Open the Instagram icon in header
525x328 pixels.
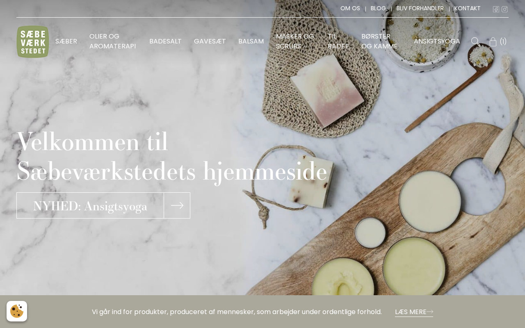pyautogui.click(x=504, y=9)
